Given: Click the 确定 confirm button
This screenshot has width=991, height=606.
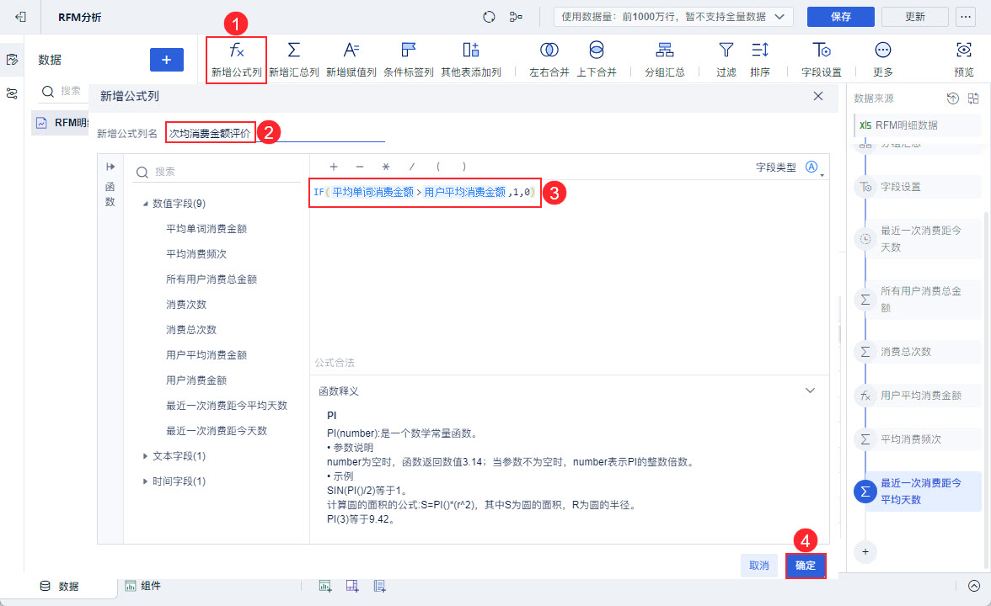Looking at the screenshot, I should point(806,566).
